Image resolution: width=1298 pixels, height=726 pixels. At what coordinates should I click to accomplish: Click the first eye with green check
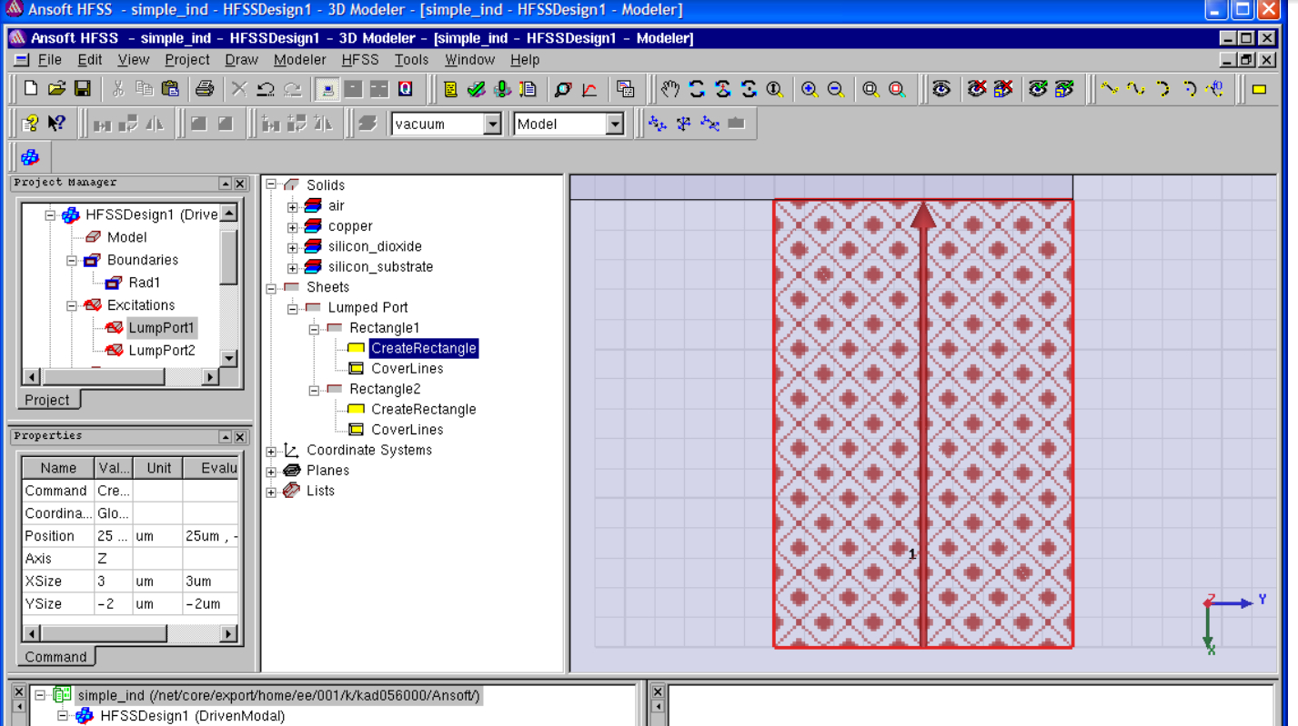click(x=1038, y=89)
